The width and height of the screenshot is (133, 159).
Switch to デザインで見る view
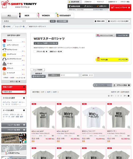pos(122,85)
